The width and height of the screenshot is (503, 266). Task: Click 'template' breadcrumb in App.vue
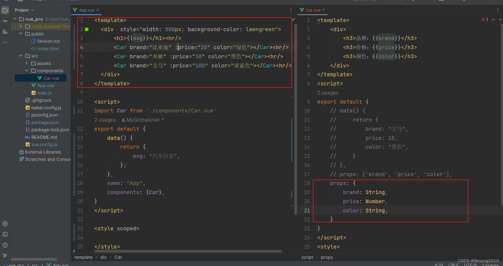point(83,257)
